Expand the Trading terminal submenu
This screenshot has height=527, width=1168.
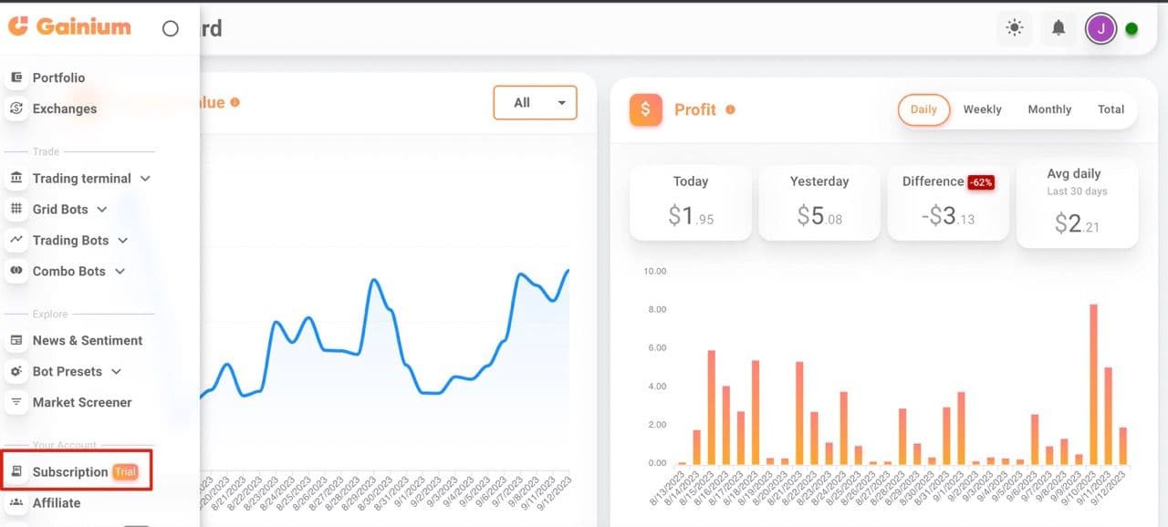[145, 179]
